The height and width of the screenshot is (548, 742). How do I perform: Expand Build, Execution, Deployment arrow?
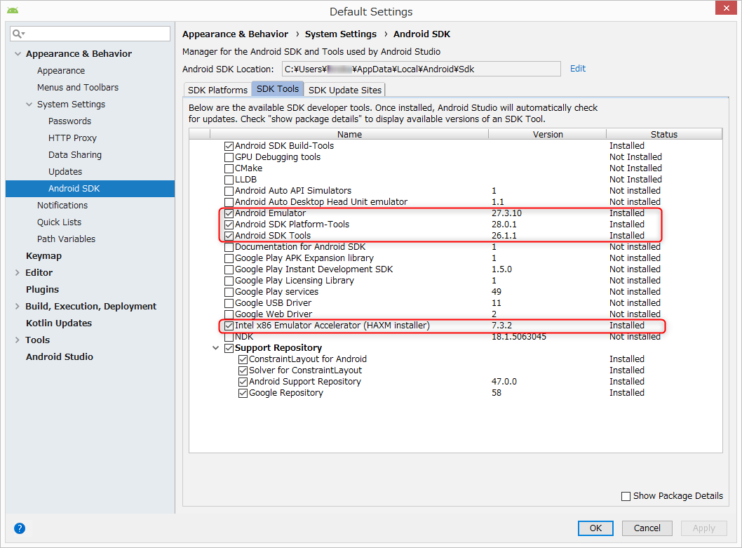pyautogui.click(x=17, y=306)
